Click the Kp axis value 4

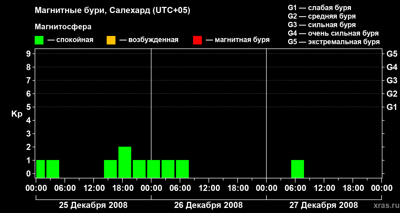(x=29, y=120)
